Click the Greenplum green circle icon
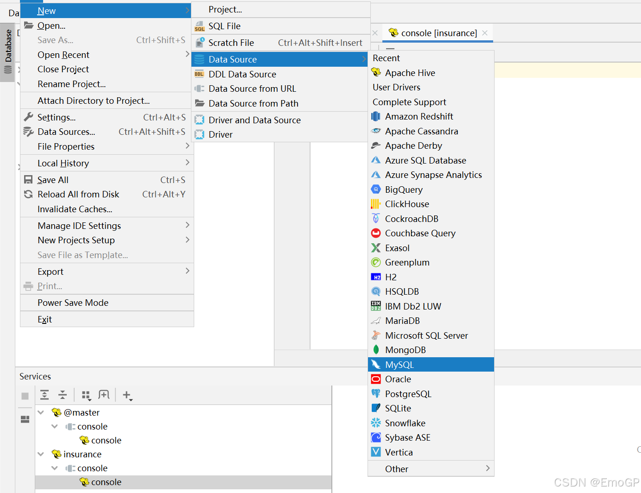 tap(376, 262)
